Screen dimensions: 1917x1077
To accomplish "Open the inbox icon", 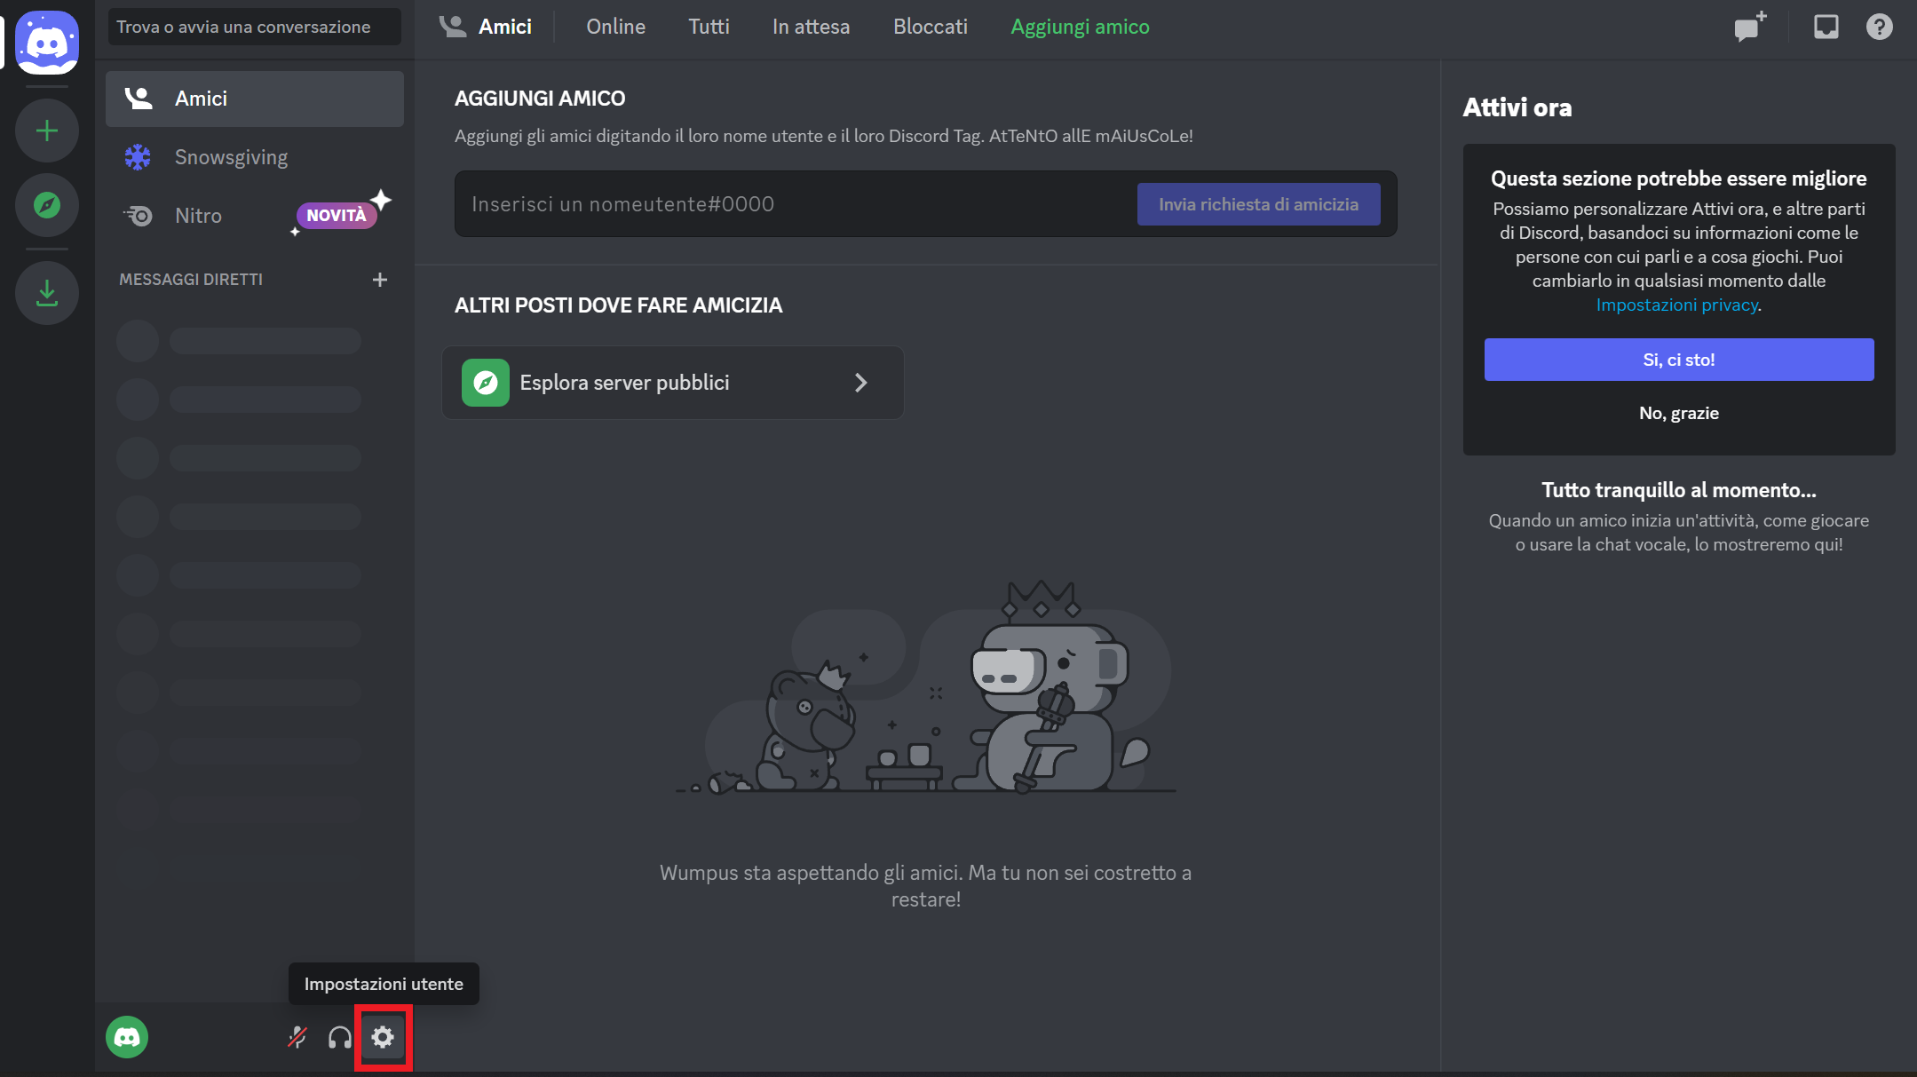I will 1826,27.
